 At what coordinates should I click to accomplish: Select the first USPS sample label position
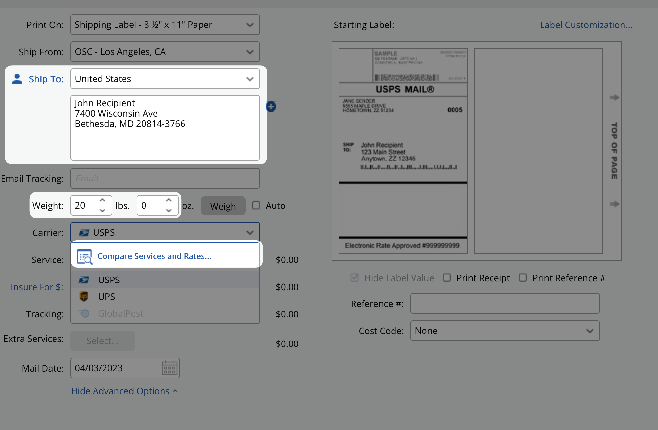pyautogui.click(x=403, y=151)
